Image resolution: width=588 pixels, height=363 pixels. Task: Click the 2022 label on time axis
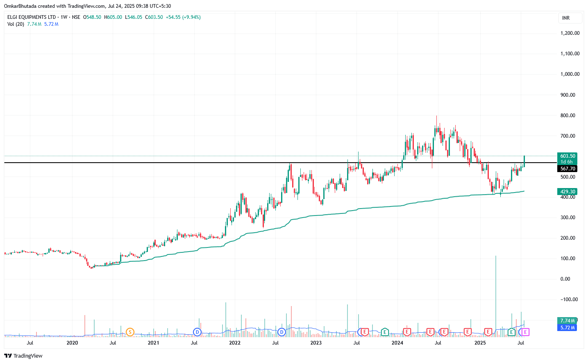pos(235,343)
